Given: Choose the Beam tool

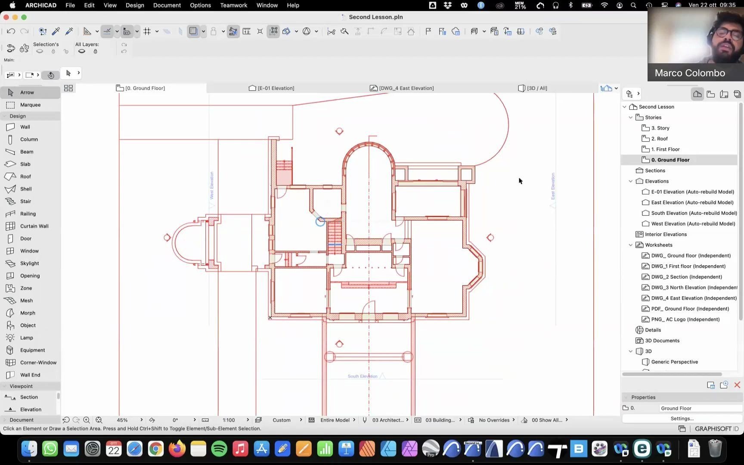Looking at the screenshot, I should click(x=27, y=152).
